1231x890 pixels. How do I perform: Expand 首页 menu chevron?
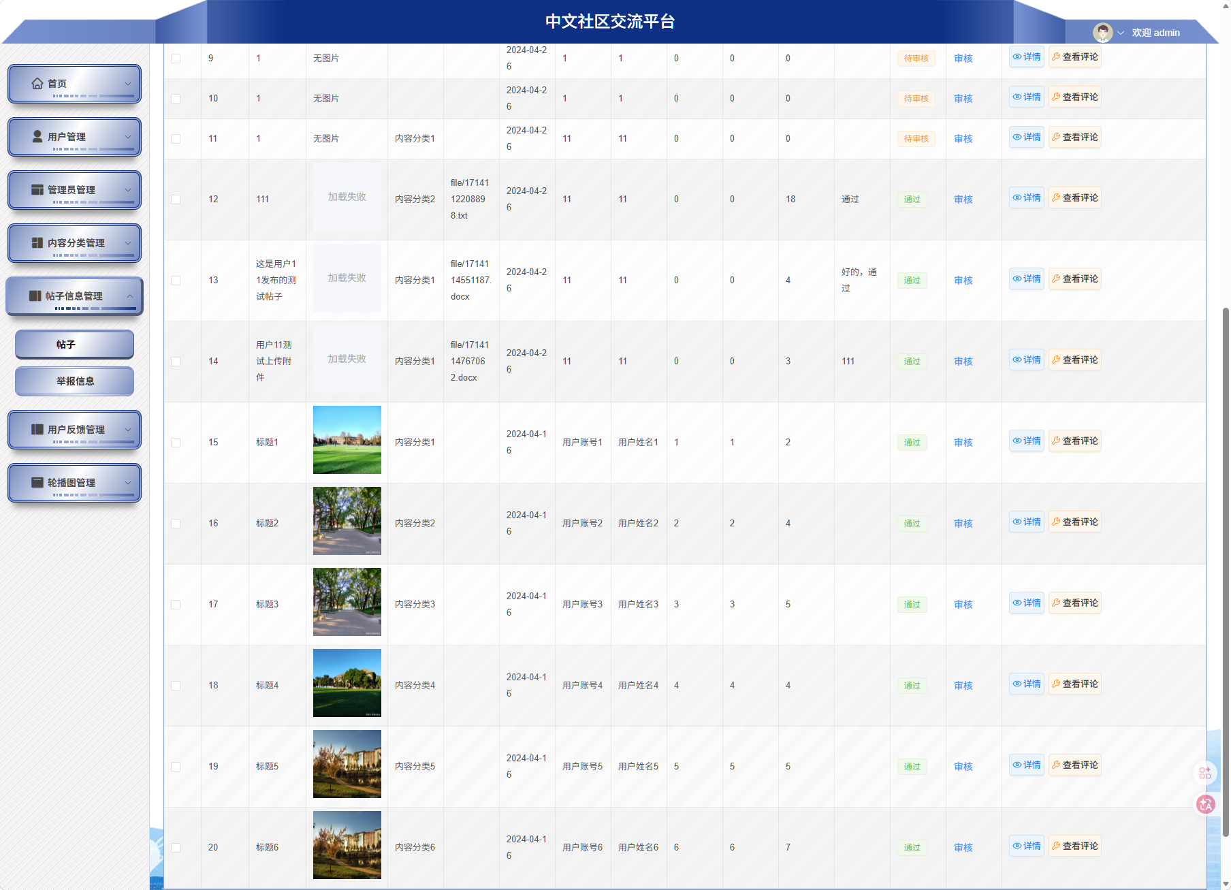(128, 84)
